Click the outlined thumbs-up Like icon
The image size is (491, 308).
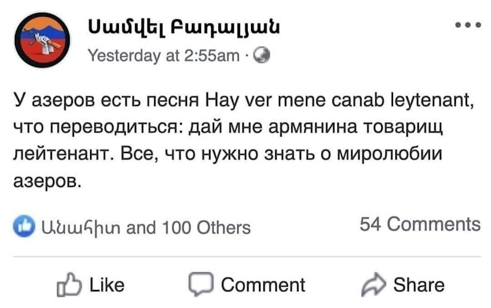point(69,285)
